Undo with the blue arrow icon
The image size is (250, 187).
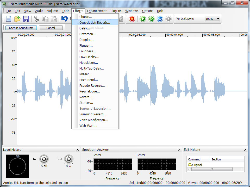pos(64,19)
